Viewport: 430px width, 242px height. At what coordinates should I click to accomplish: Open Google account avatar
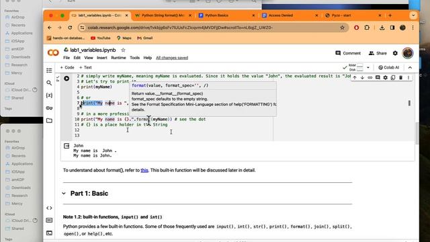pyautogui.click(x=408, y=53)
